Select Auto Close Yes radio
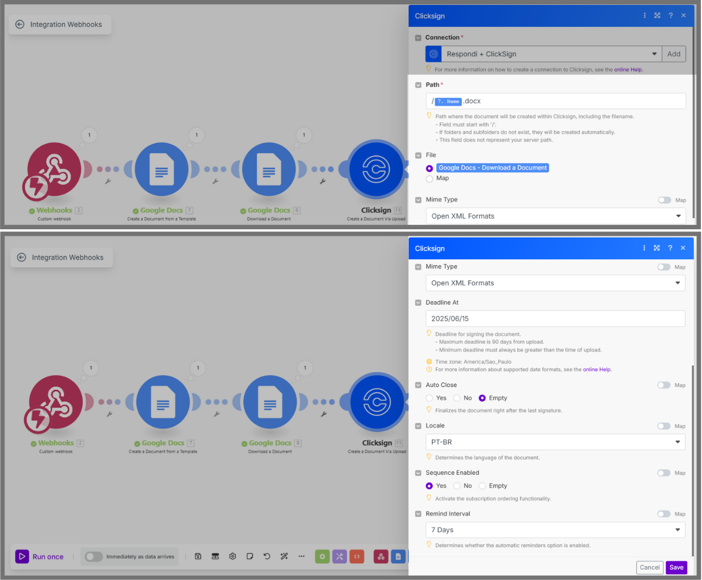Viewport: 702px width, 580px height. coord(429,398)
